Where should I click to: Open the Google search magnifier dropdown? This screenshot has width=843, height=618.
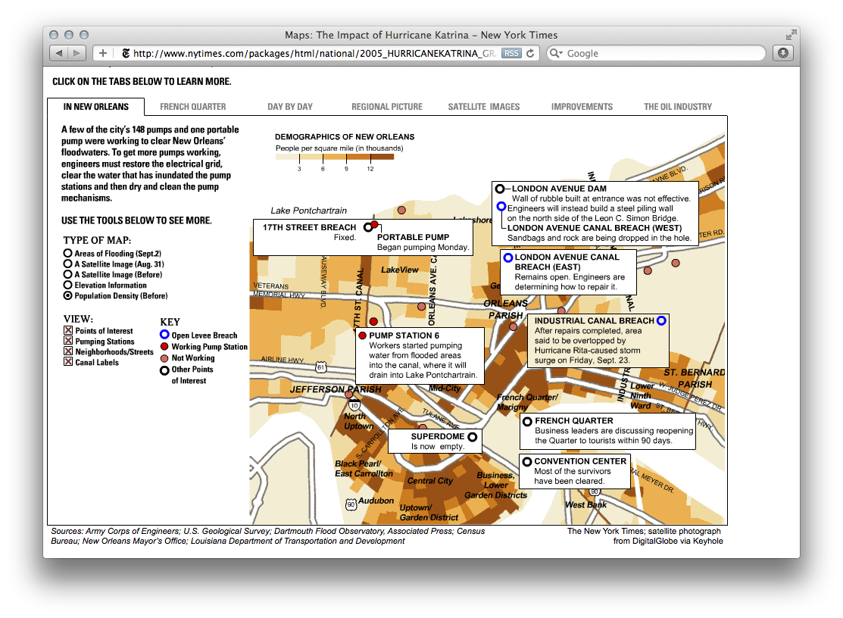[557, 53]
